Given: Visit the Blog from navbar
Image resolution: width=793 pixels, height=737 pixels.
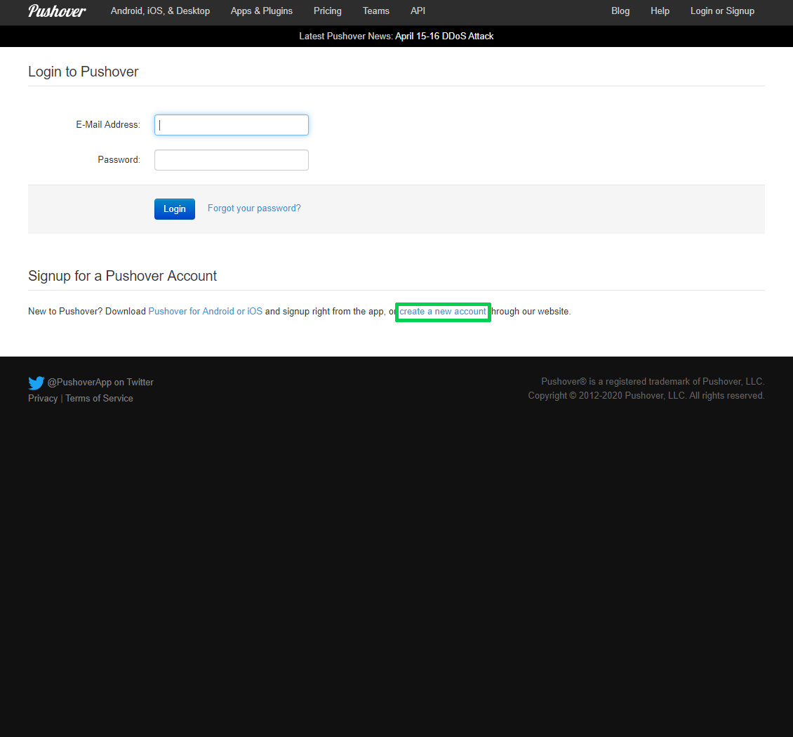Looking at the screenshot, I should (x=620, y=11).
